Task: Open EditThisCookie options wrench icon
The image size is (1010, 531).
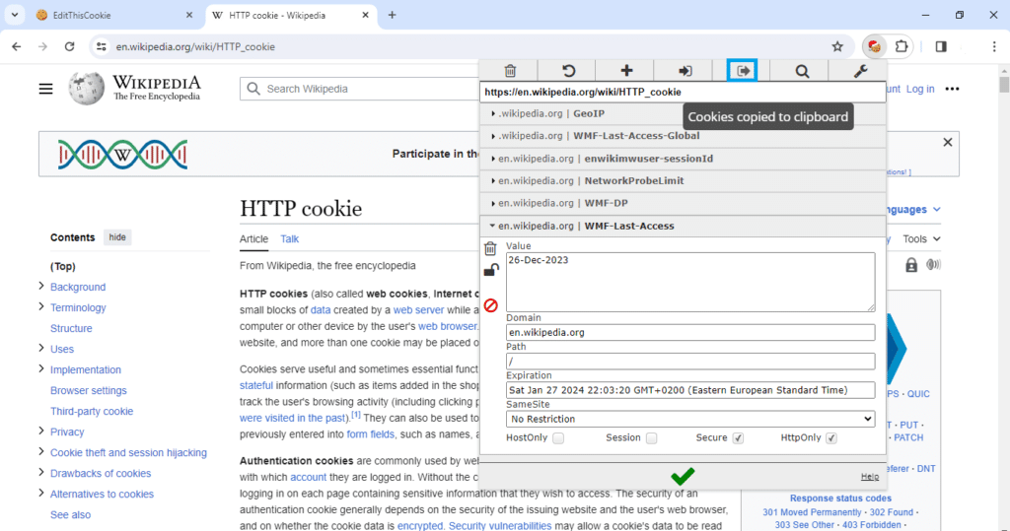Action: point(860,71)
